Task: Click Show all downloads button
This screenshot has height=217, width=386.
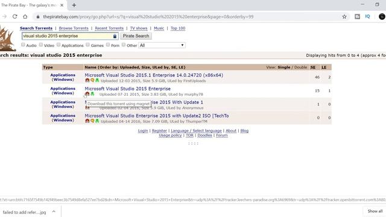Action: 375,211
